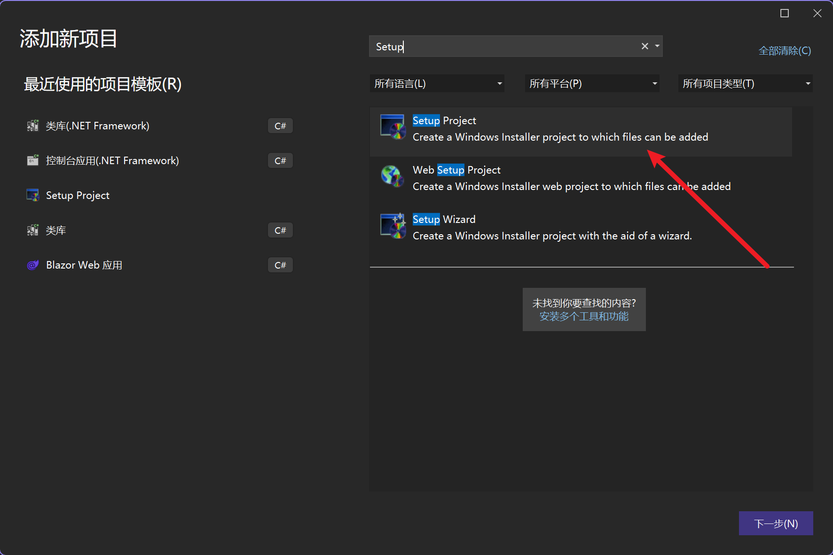The height and width of the screenshot is (555, 833).
Task: Choose recent template Blazor Web 应用
Action: pyautogui.click(x=160, y=265)
